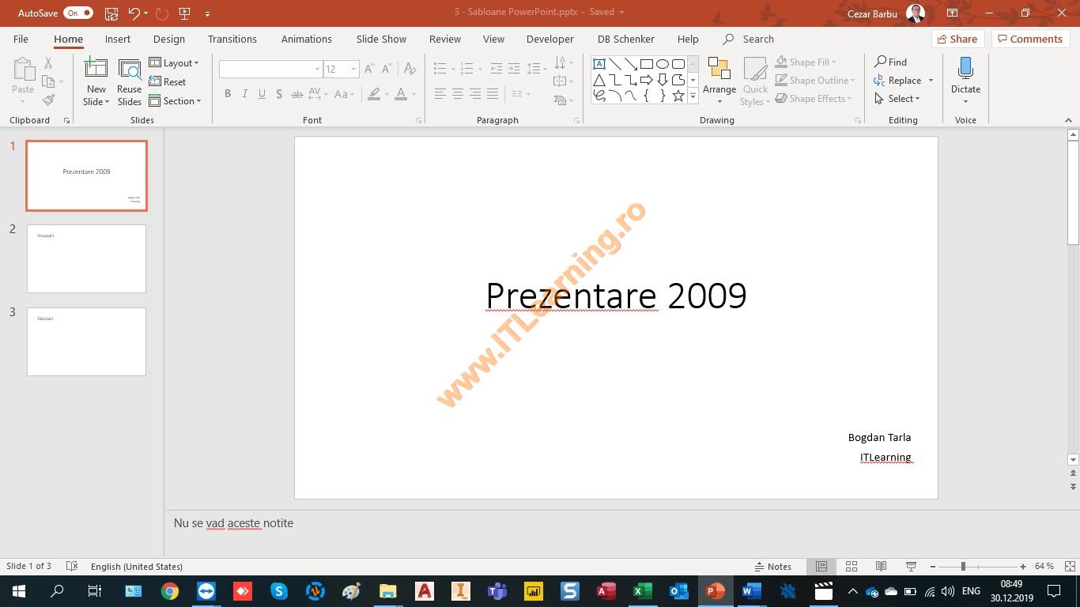Toggle text Shadow

click(280, 94)
